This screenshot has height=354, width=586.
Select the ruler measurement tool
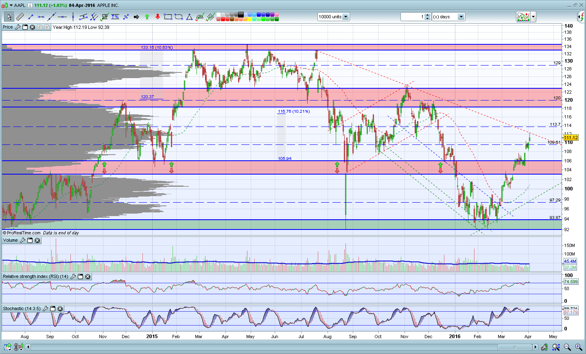(x=20, y=17)
